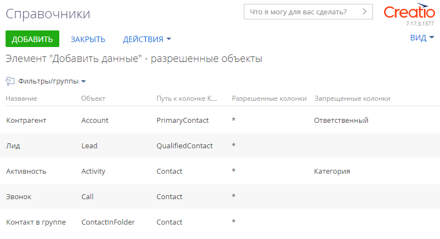Click the Creatio logo
This screenshot has height=239, width=440.
click(x=409, y=11)
